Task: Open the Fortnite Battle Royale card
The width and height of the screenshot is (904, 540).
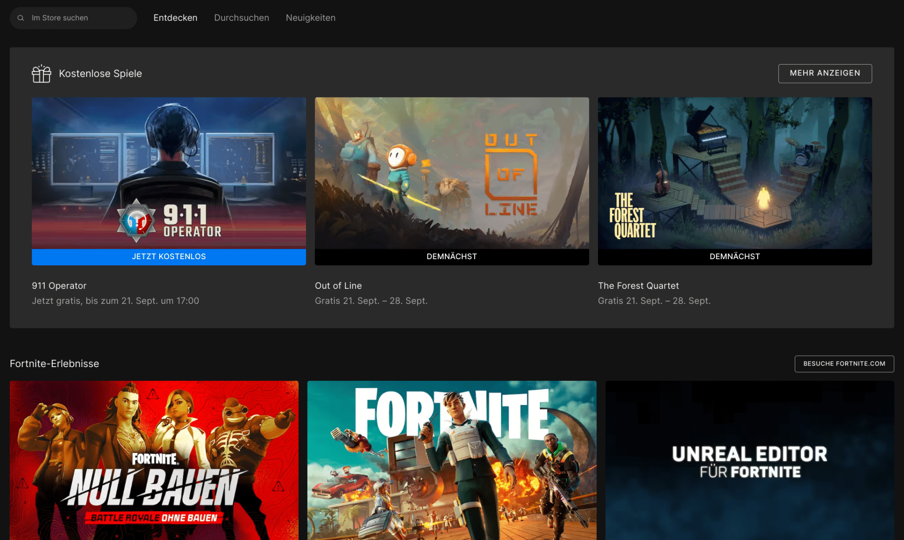Action: pyautogui.click(x=452, y=460)
